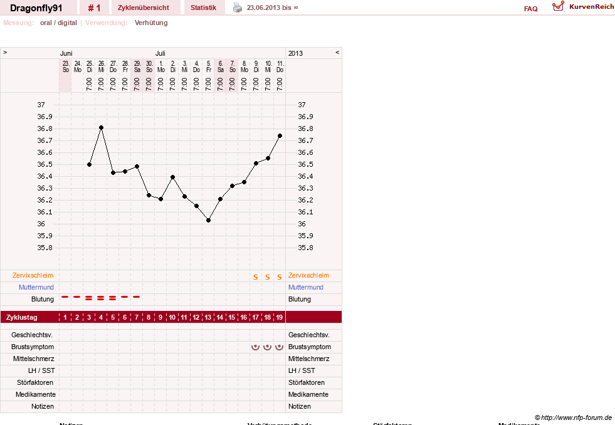The image size is (615, 425).
Task: Click the date header '29. Sa'
Action: (137, 66)
